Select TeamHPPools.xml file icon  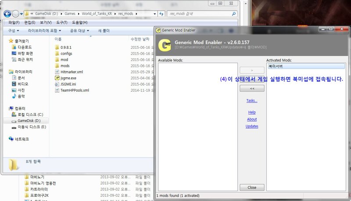click(57, 90)
